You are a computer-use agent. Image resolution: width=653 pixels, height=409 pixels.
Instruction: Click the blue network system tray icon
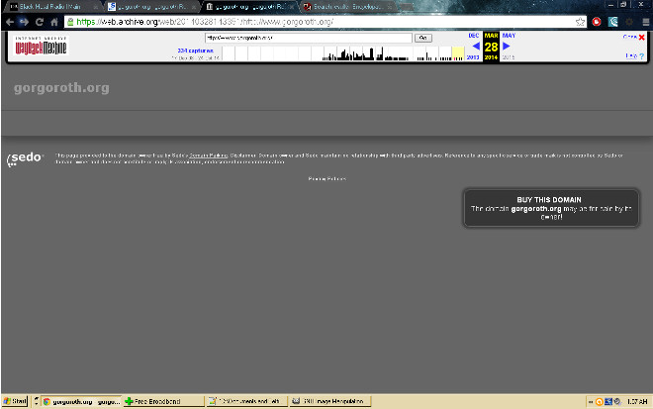608,401
